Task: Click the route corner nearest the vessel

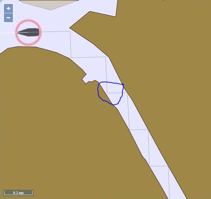Action: click(x=70, y=31)
